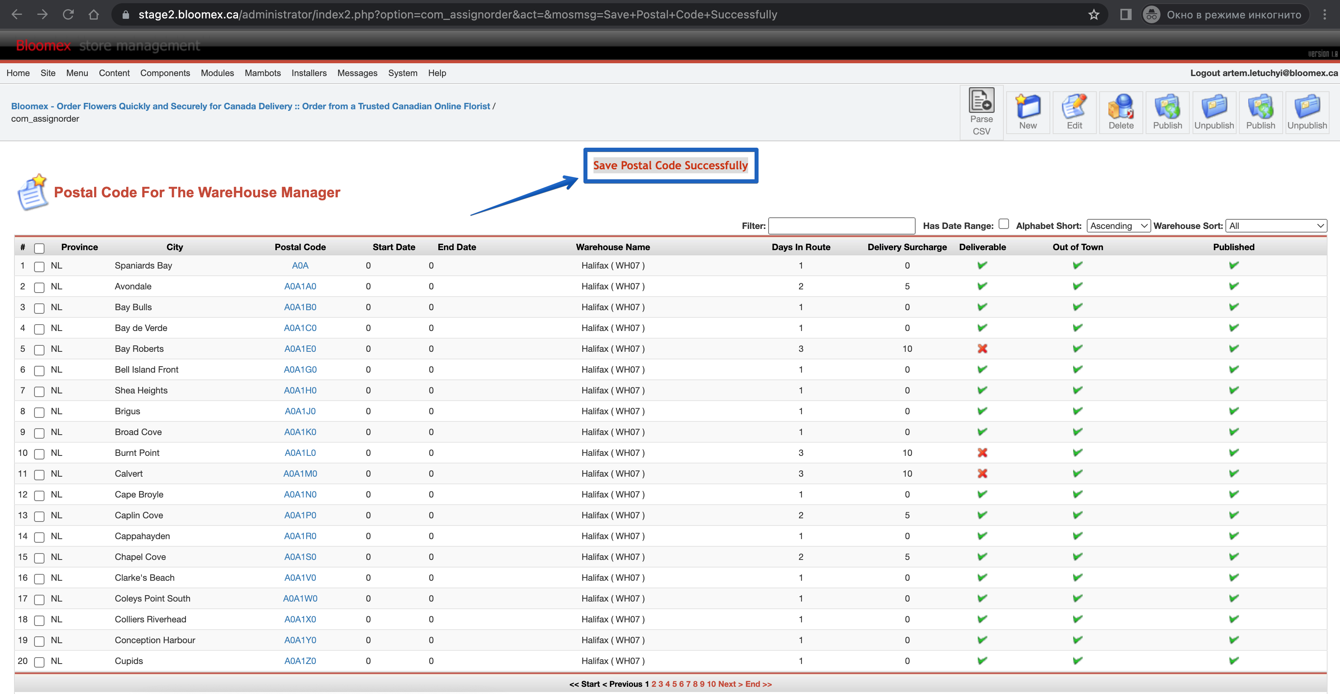1340x694 pixels.
Task: Open the browser side panel icon
Action: tap(1126, 14)
